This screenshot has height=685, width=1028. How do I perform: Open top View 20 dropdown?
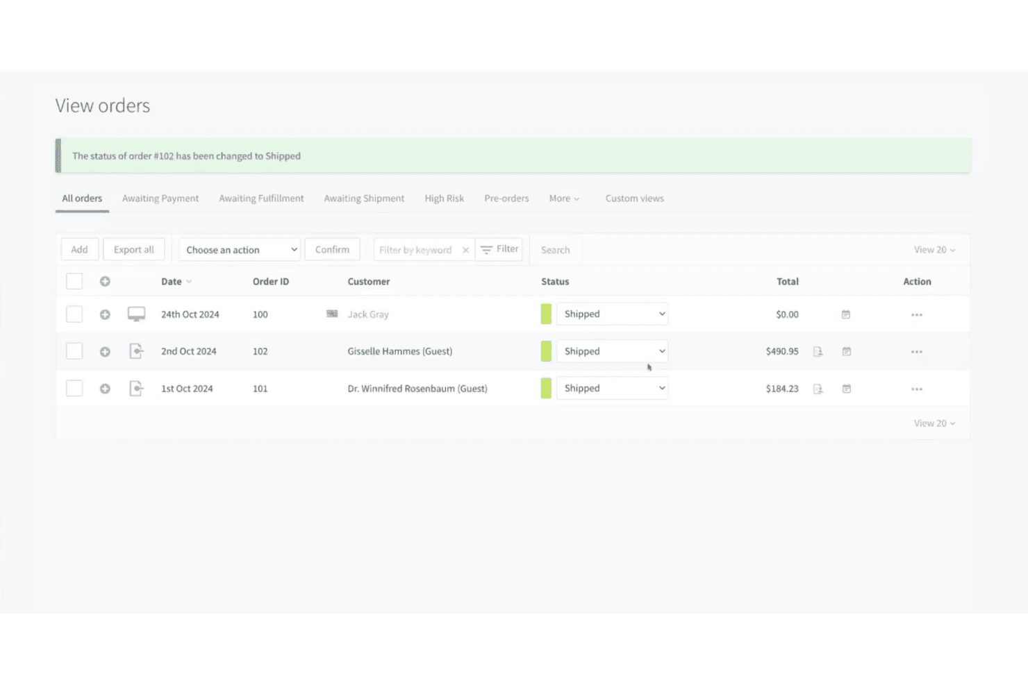(x=934, y=250)
